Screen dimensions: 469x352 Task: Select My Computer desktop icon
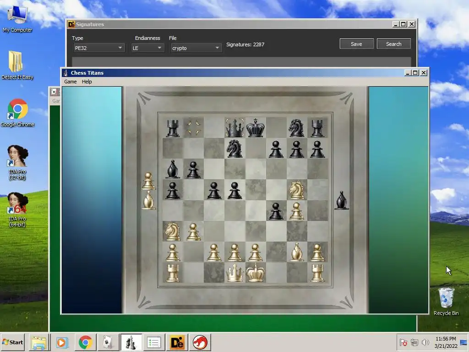point(17,19)
